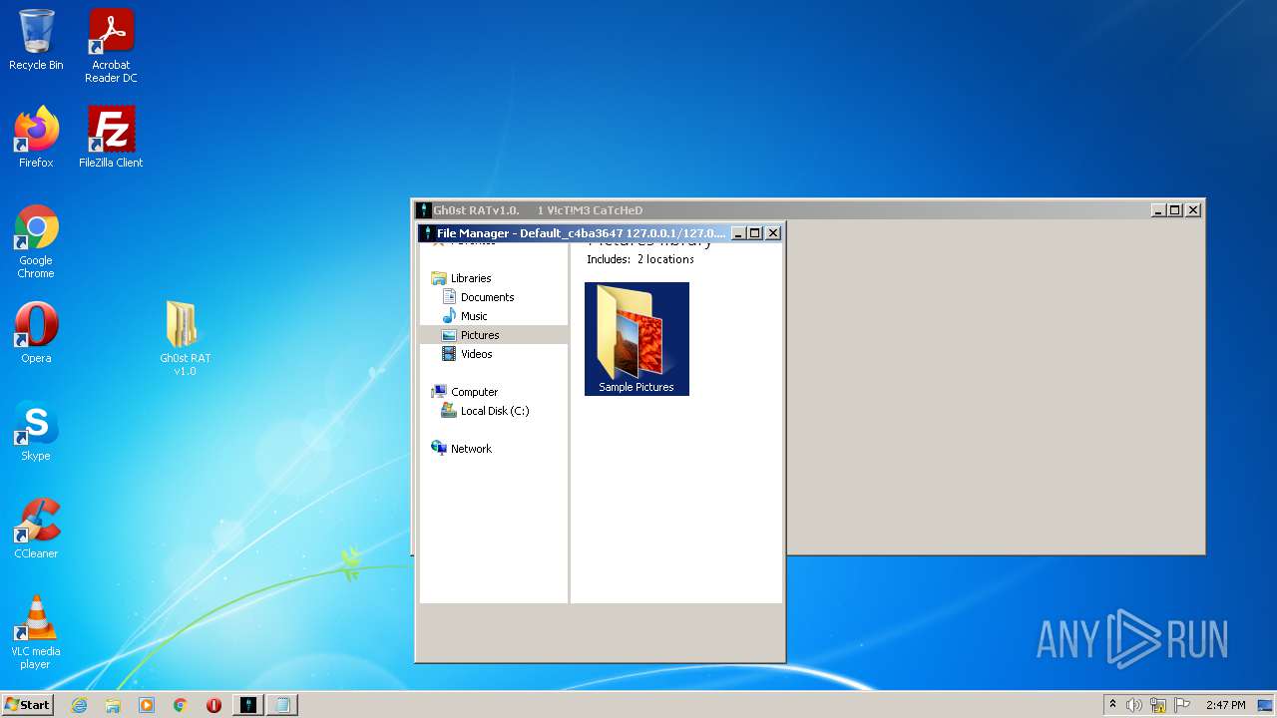Select the Google Chrome desktop shortcut

(36, 241)
